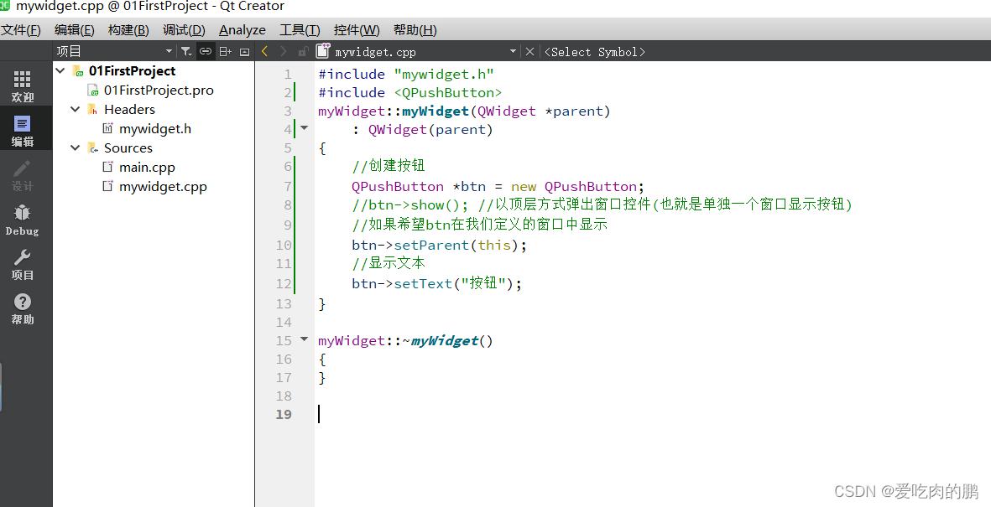This screenshot has width=991, height=507.
Task: Click line number 19 in the gutter
Action: 284,415
